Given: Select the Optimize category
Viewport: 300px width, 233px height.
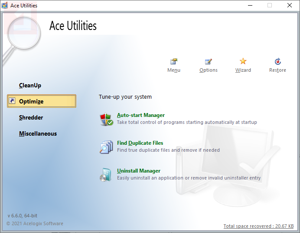Looking at the screenshot, I should 42,101.
